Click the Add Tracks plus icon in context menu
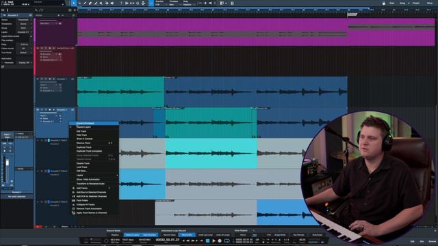The image size is (438, 246). pos(73,189)
